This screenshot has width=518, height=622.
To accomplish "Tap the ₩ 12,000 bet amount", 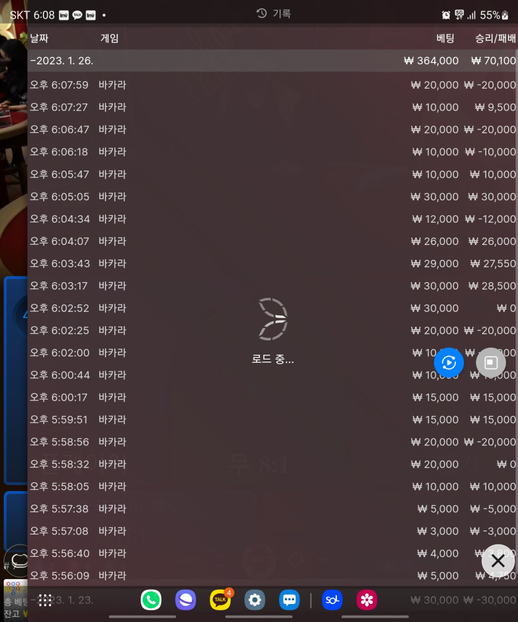I will tap(435, 218).
